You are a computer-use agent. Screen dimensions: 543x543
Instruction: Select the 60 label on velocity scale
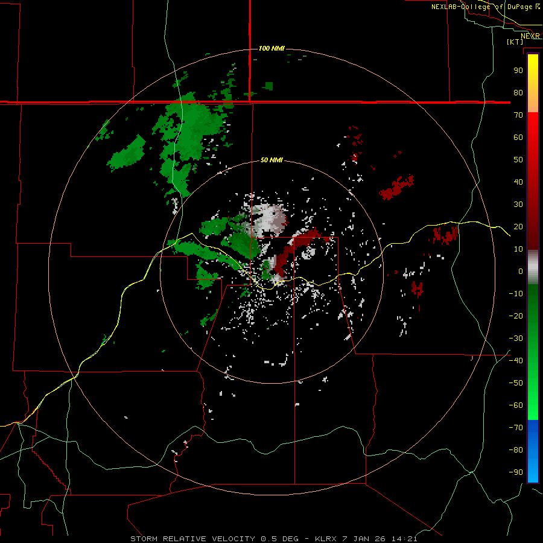pos(518,137)
